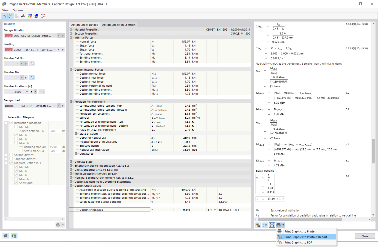Click the greyed bar-list icon in the top toolbar
The height and width of the screenshot is (247, 378).
point(17,16)
